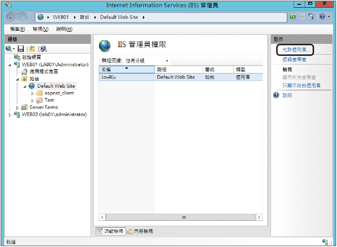Image resolution: width=337 pixels, height=247 pixels.
Task: Sort by the 路徑 column header
Action: [179, 70]
